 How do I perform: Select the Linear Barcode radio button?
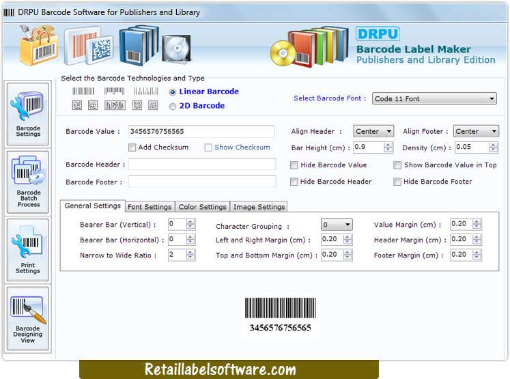(172, 92)
